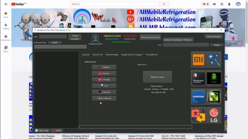Click Messenger icon on channel banner
The image size is (248, 139).
pyautogui.click(x=235, y=43)
